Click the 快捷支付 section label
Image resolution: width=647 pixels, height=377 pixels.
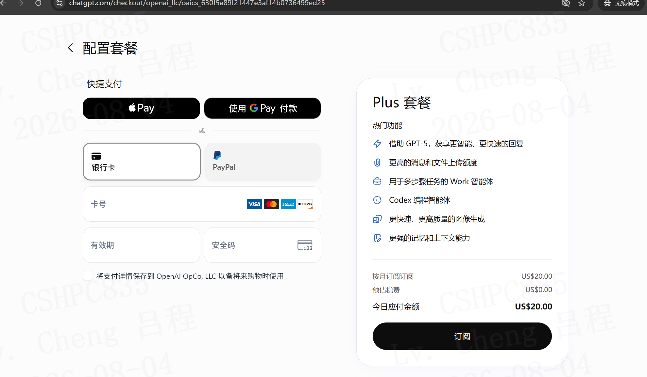point(104,84)
